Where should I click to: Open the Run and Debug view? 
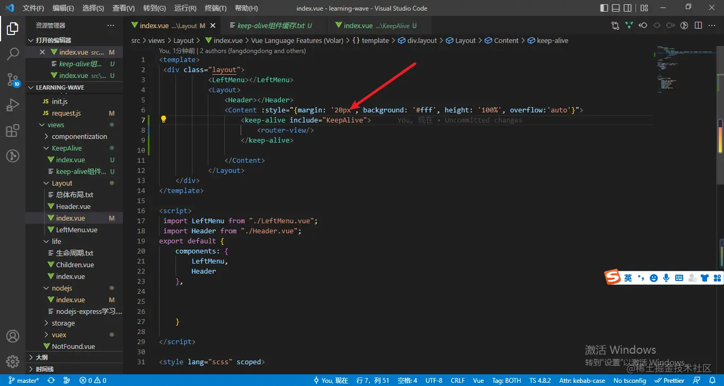click(x=13, y=105)
